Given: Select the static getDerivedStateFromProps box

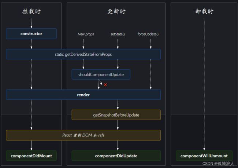Looking at the screenshot, I should 83,54.
